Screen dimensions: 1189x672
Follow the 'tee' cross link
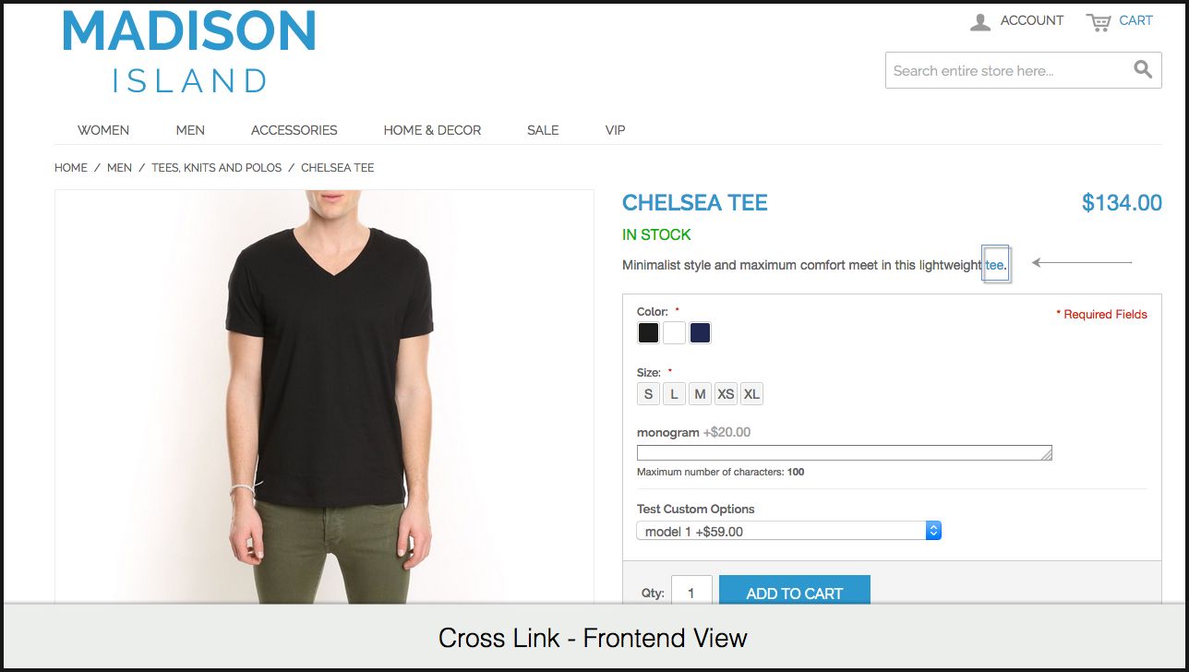point(994,265)
